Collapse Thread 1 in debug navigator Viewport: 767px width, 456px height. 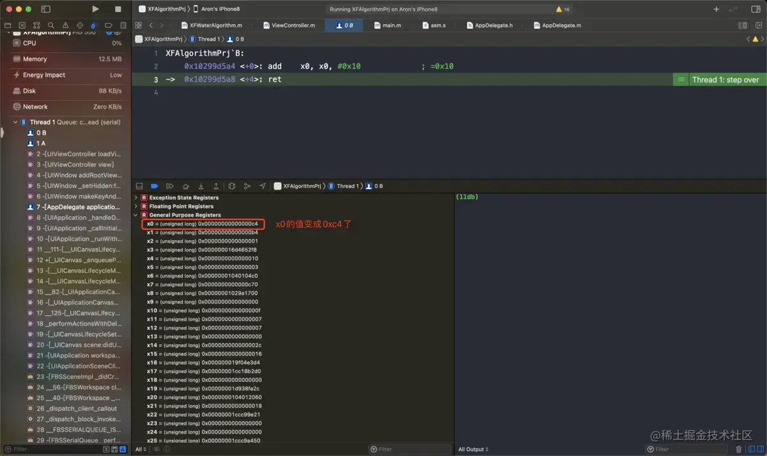pos(15,122)
